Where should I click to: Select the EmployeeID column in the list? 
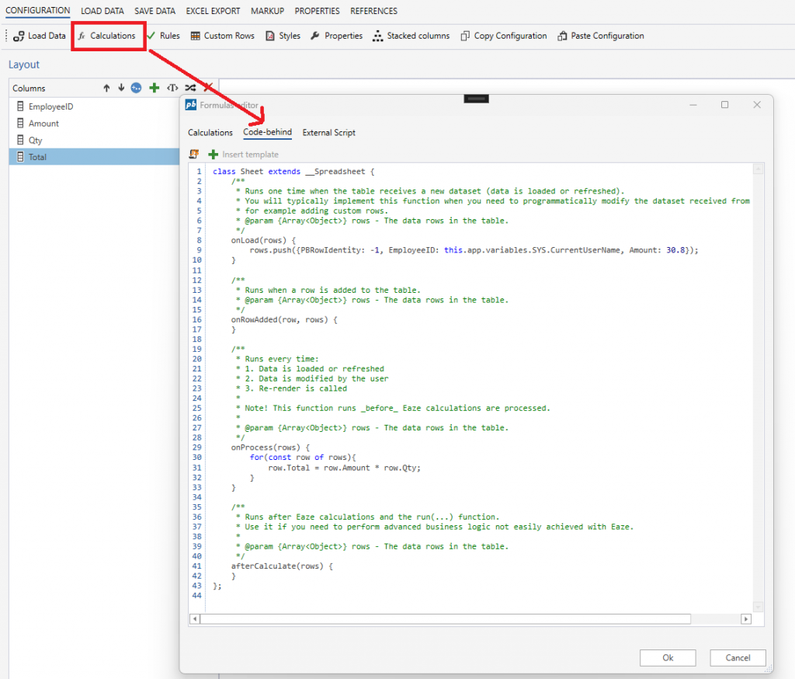tap(50, 106)
